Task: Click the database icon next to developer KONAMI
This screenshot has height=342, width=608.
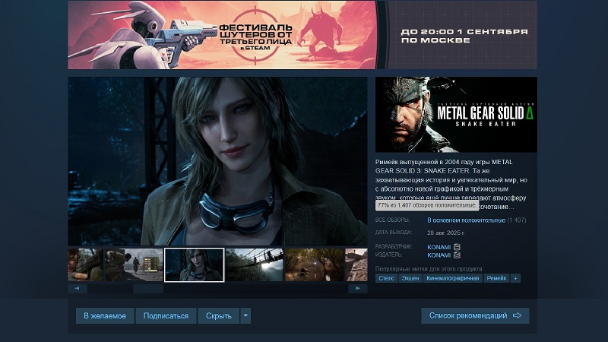Action: (458, 247)
